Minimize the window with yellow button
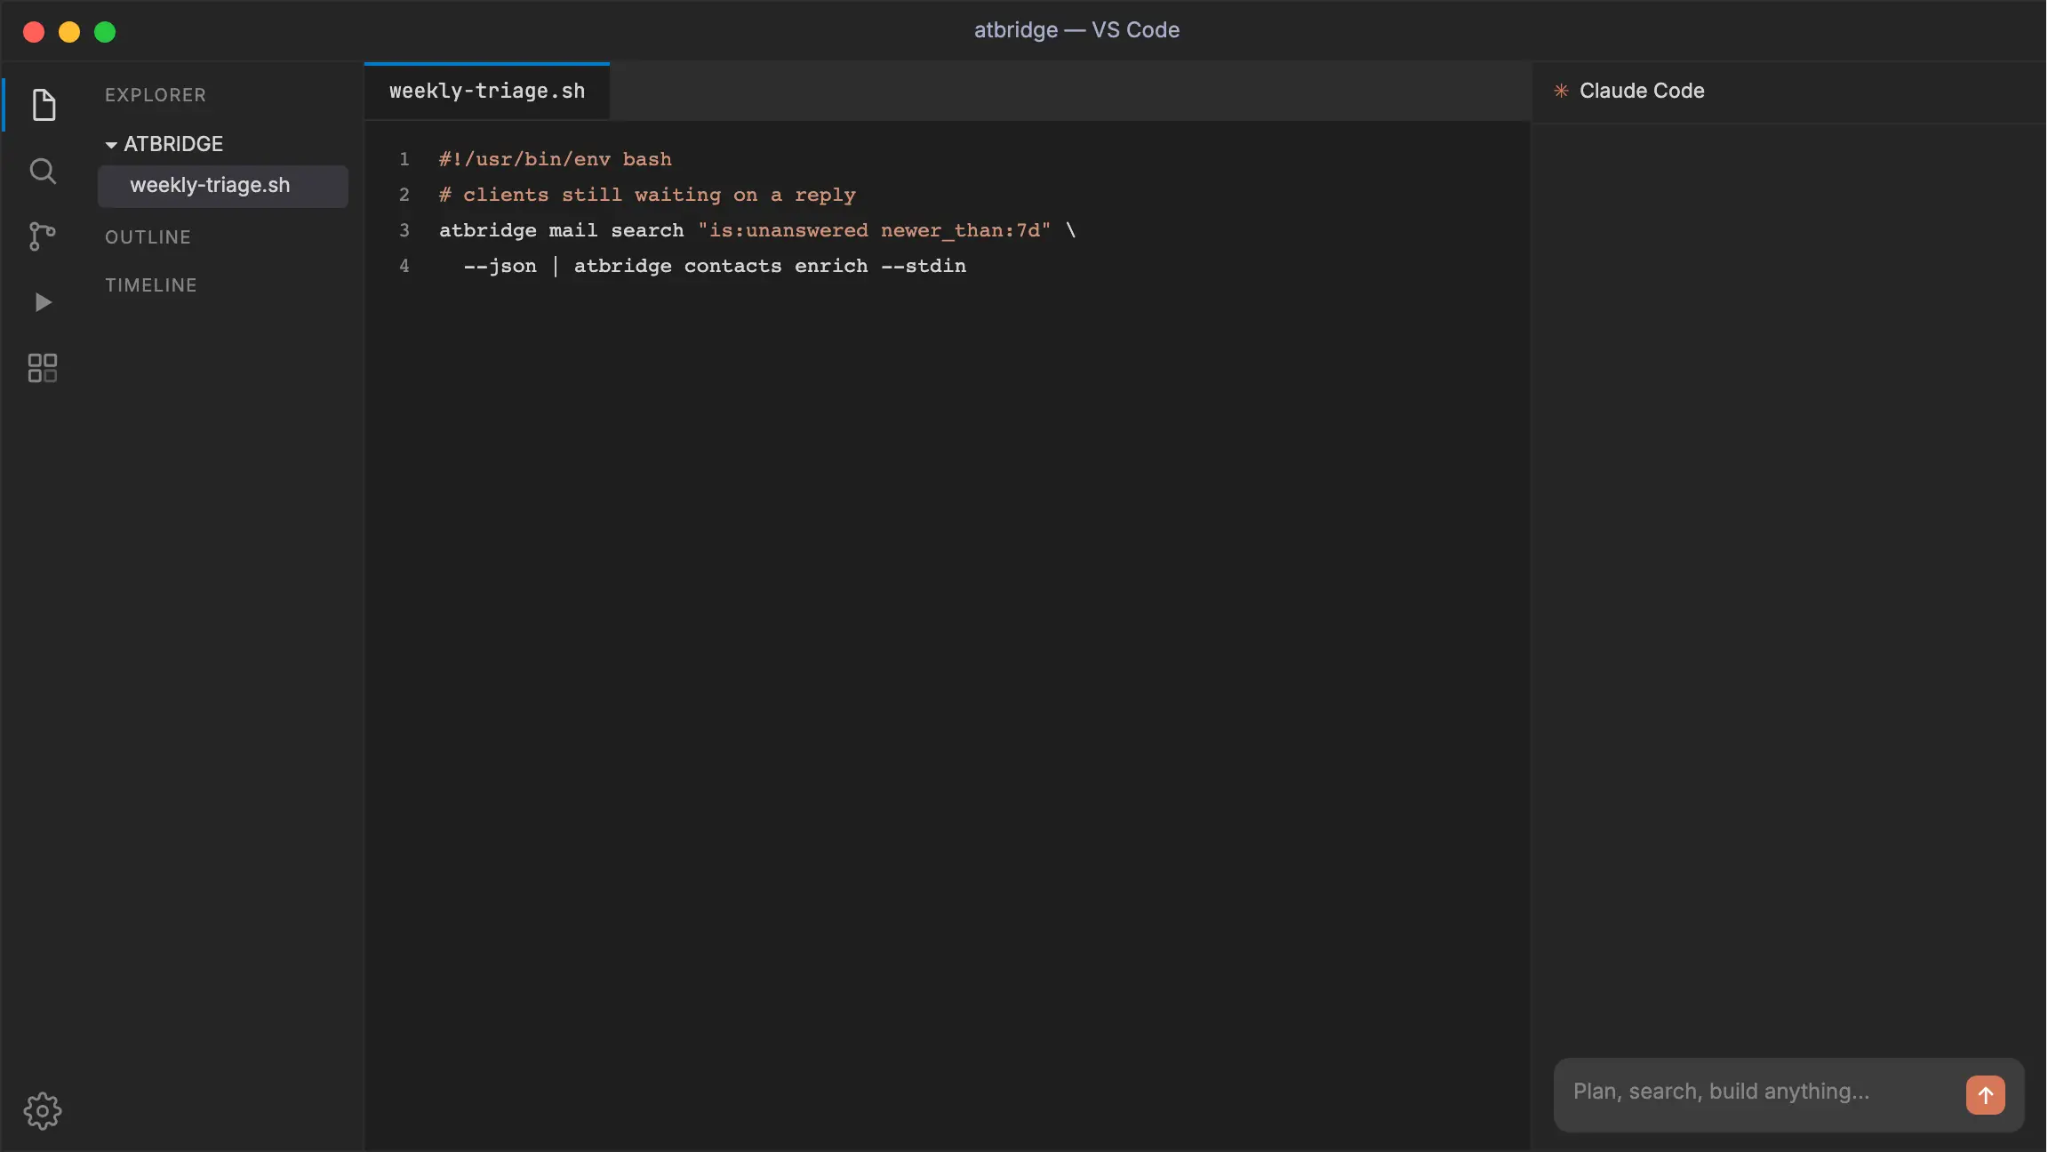 [x=69, y=32]
